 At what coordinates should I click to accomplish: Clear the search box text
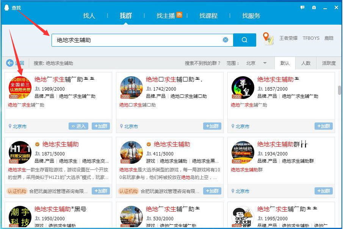click(226, 40)
